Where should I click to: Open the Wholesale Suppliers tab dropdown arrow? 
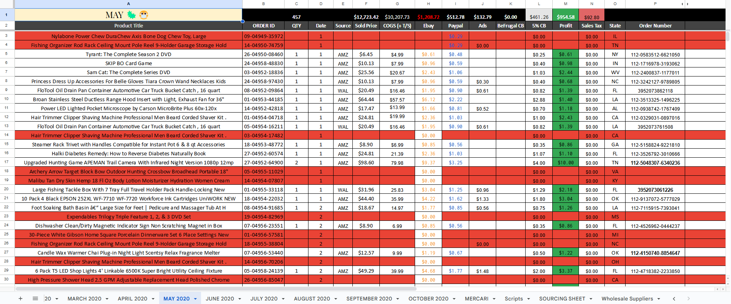[658, 299]
